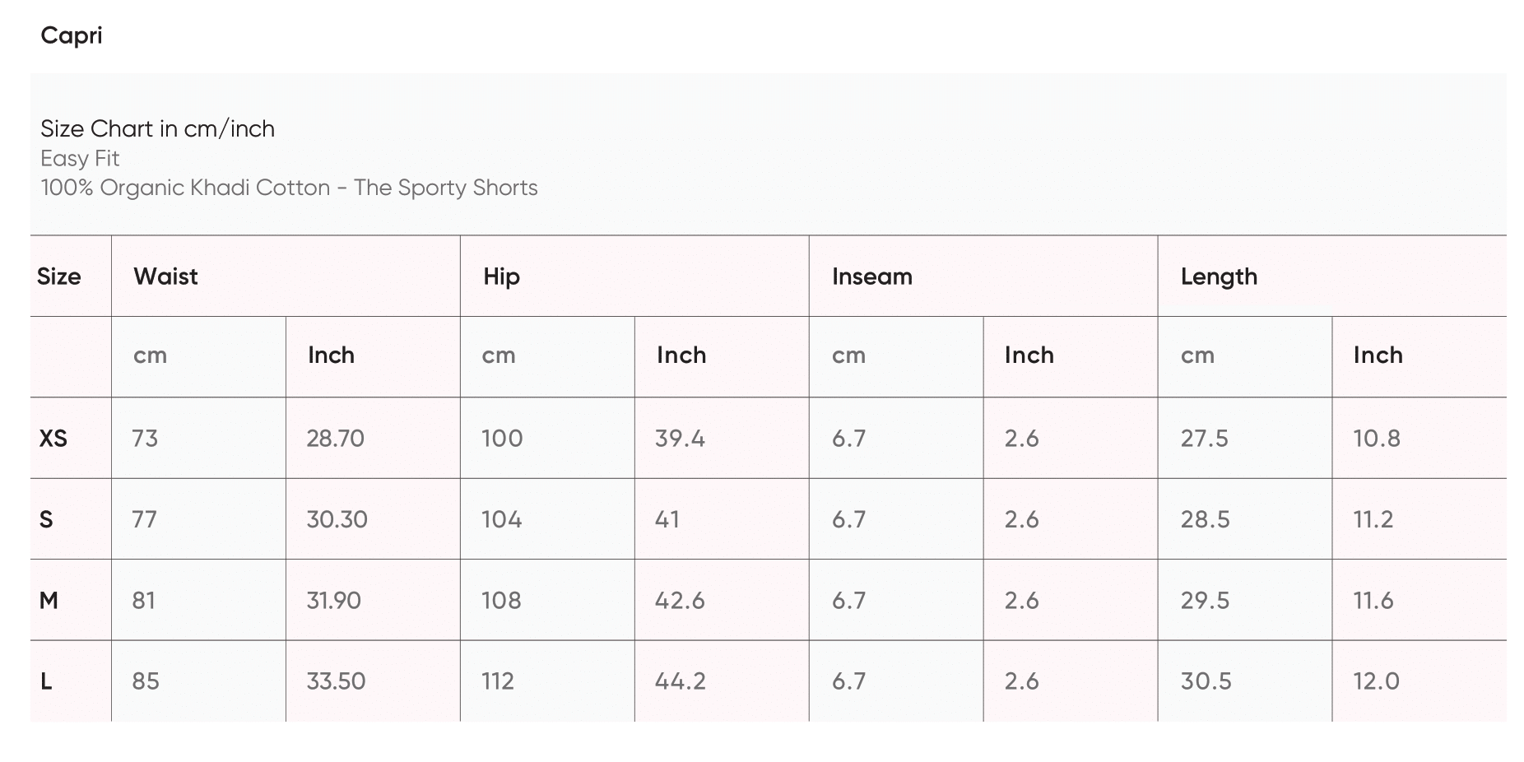This screenshot has height=762, width=1524.
Task: Click the Inseam column header
Action: click(871, 276)
